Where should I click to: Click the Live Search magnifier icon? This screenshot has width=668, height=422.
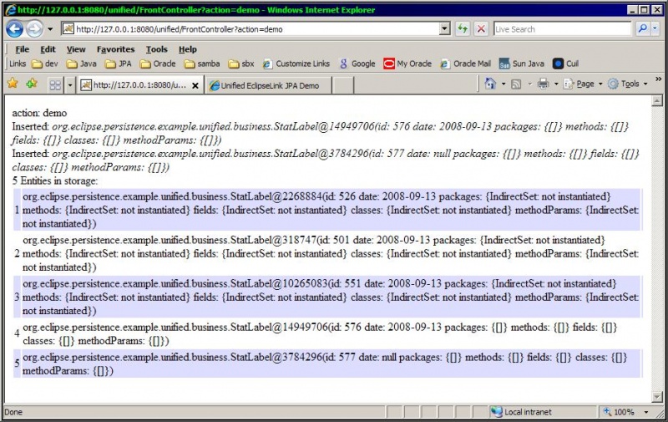(642, 29)
